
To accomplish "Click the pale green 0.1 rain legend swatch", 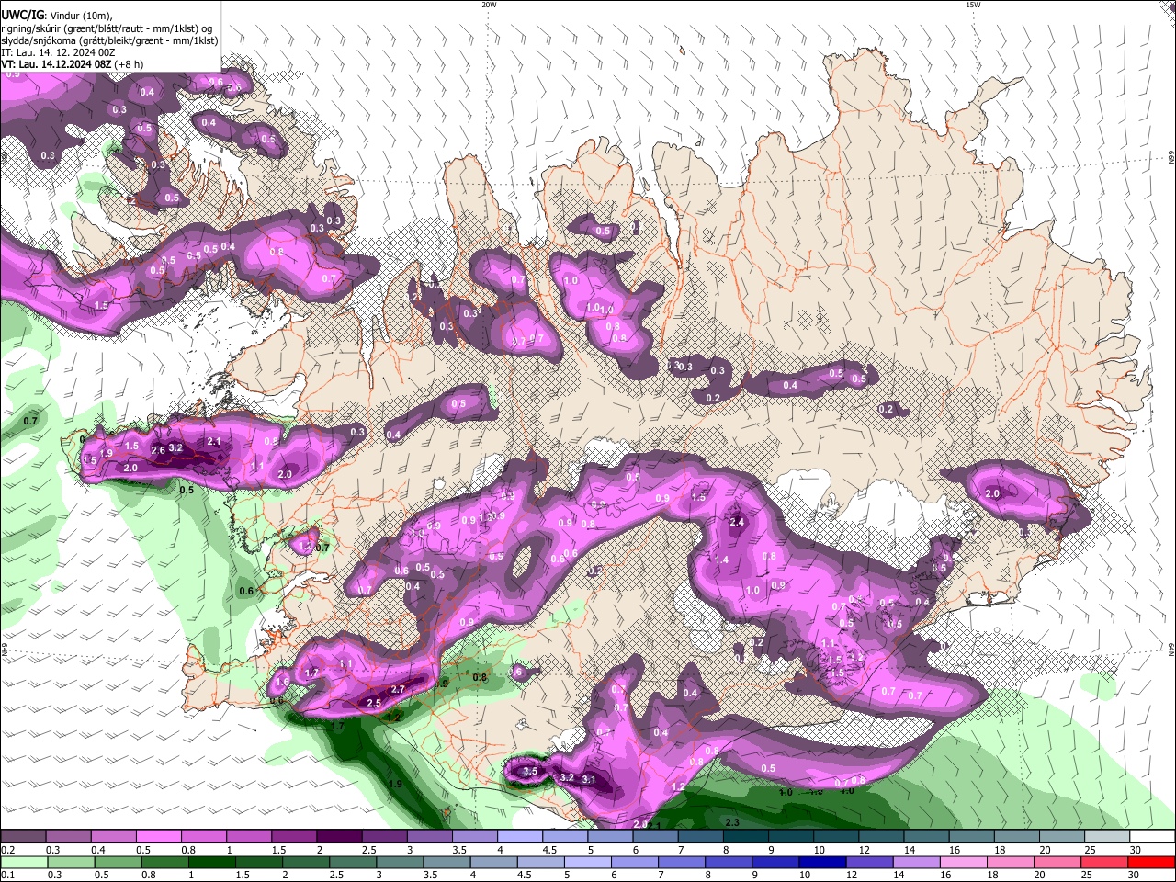I will click(23, 862).
